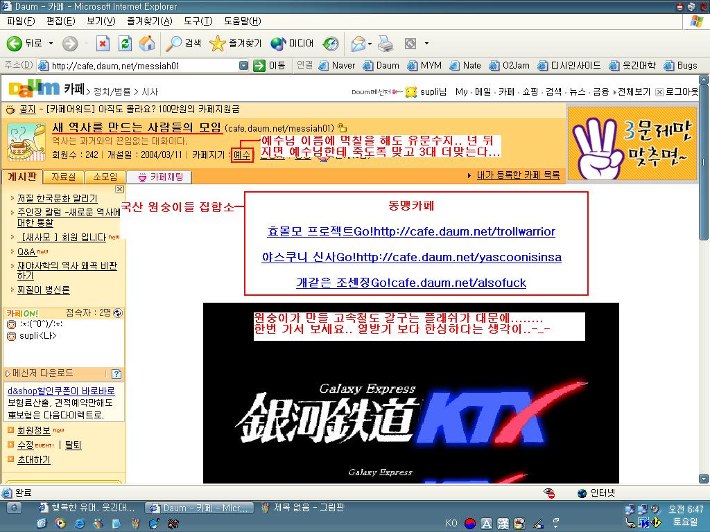Open the 즐겨찾기 star favorites icon
710x532 pixels.
tap(217, 44)
